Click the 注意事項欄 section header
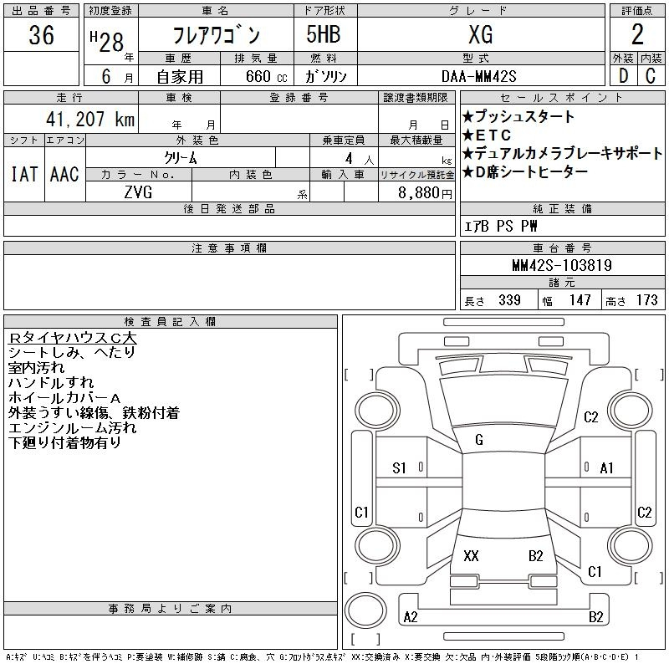Image resolution: width=669 pixels, height=669 pixels. pyautogui.click(x=229, y=248)
